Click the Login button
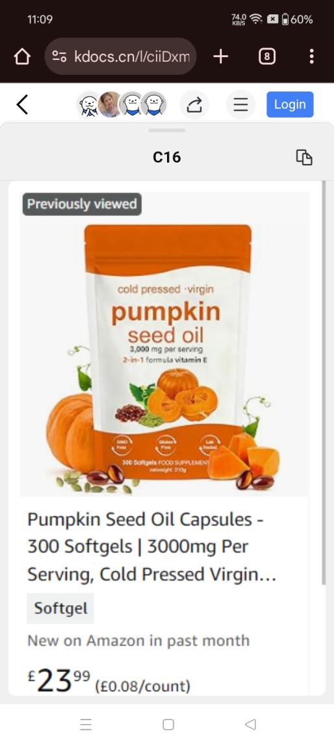334x745 pixels. [290, 104]
